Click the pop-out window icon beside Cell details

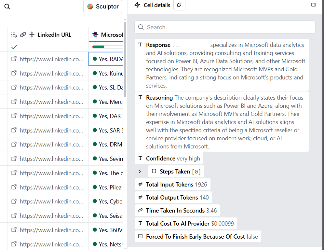179,5
